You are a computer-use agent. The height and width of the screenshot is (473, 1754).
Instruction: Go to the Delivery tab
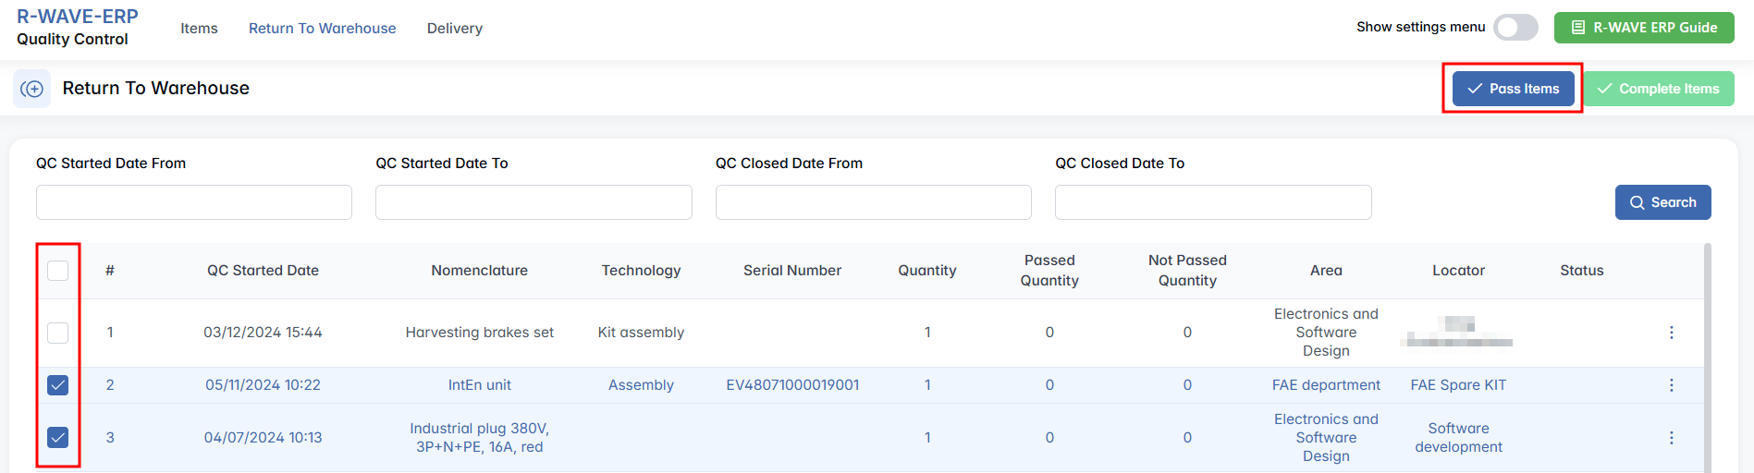[x=455, y=29]
